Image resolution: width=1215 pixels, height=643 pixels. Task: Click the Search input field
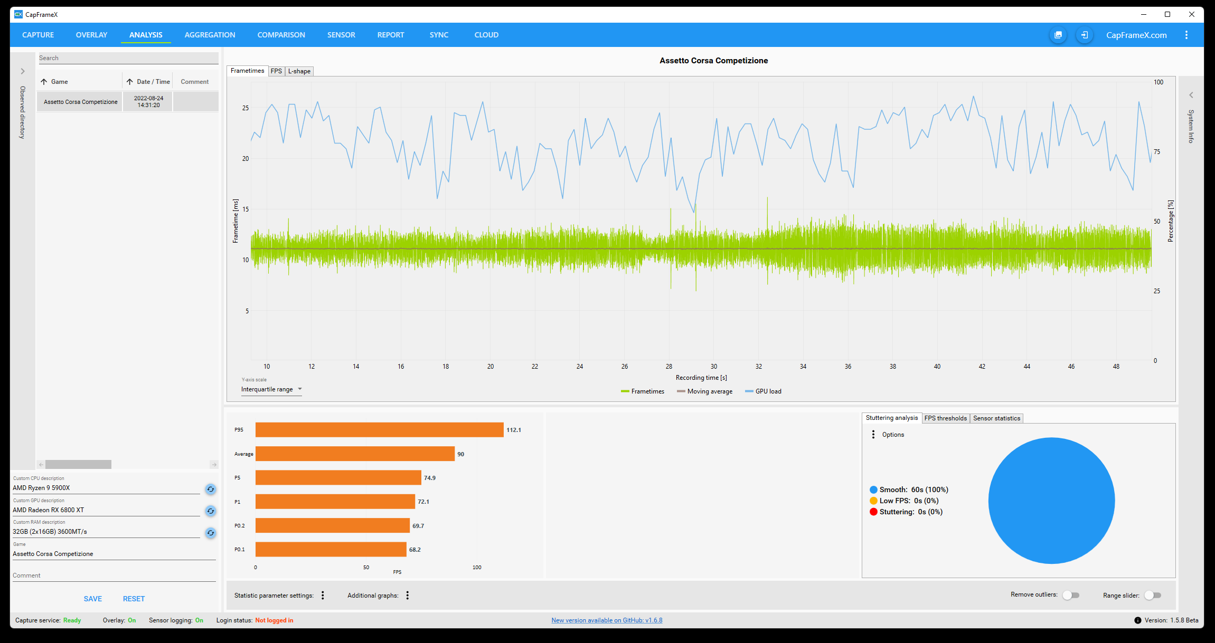point(128,58)
